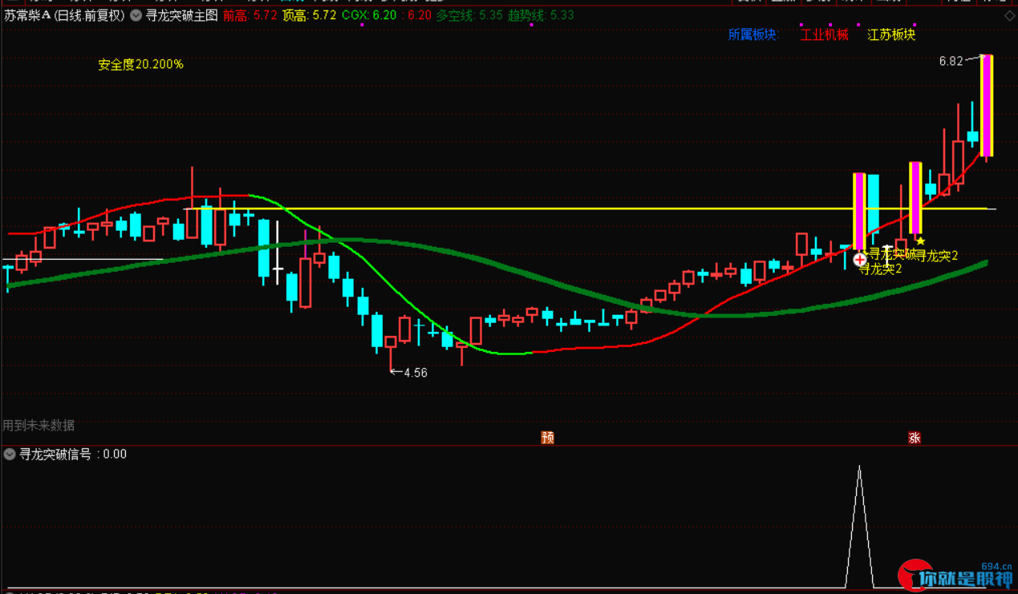This screenshot has height=594, width=1018.
Task: Open the 寻龙突破主图 indicator dropdown arrow
Action: pos(135,15)
